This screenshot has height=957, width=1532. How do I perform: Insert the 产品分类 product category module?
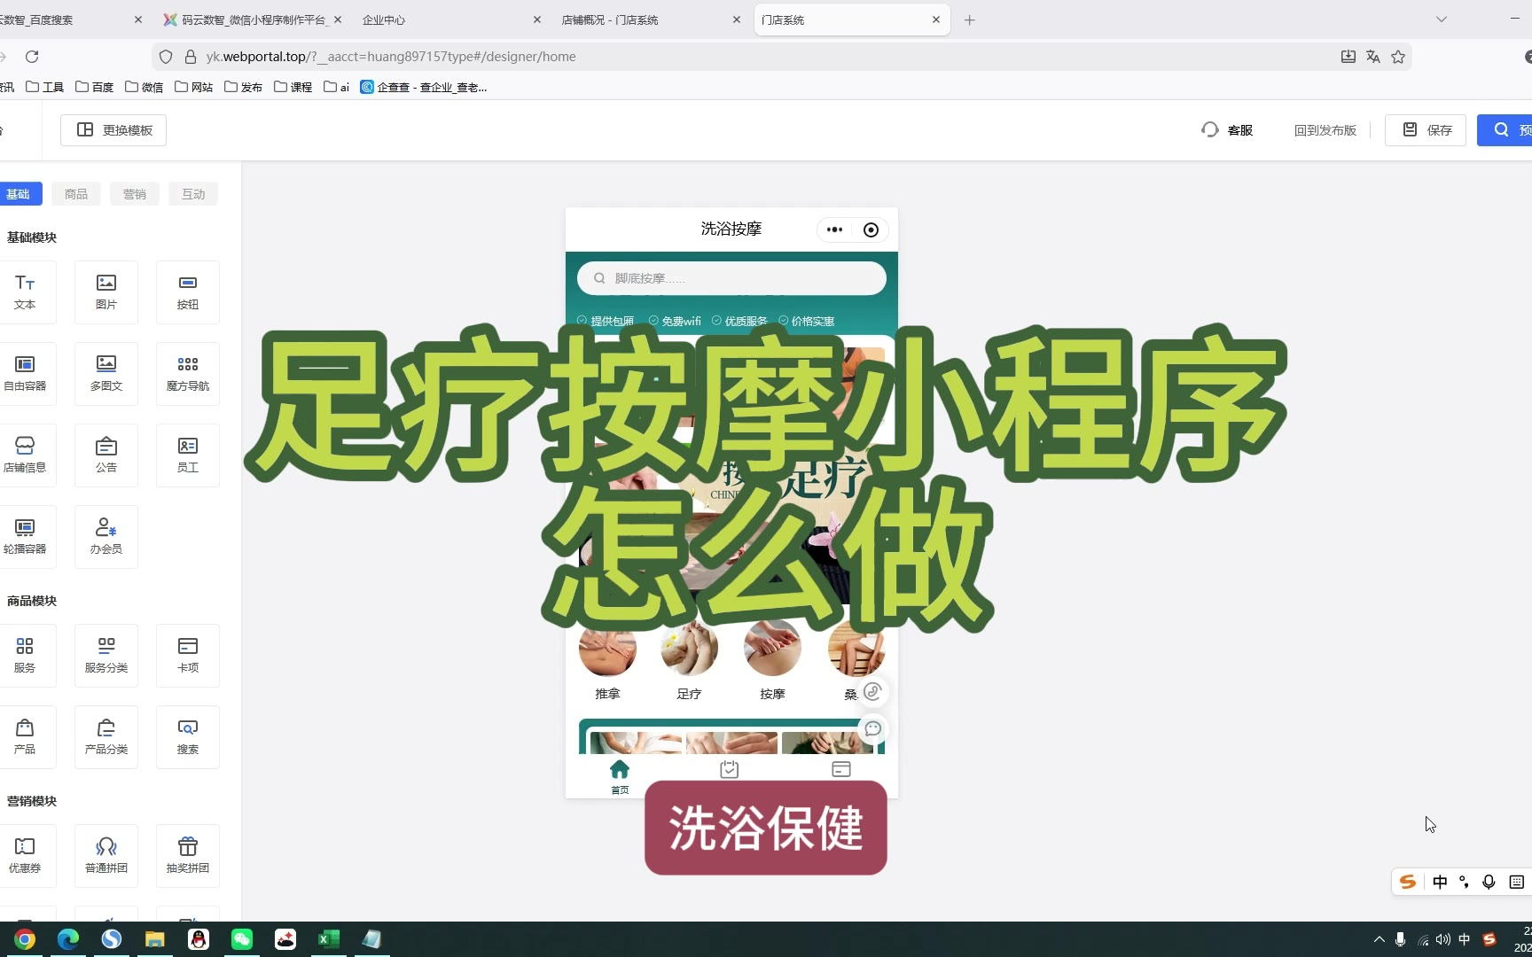click(x=106, y=737)
